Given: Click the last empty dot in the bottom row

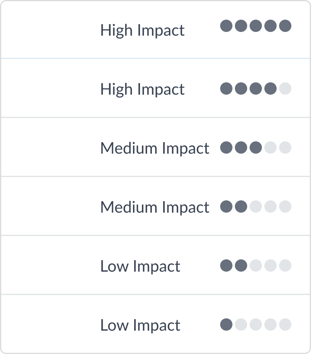Looking at the screenshot, I should [285, 324].
